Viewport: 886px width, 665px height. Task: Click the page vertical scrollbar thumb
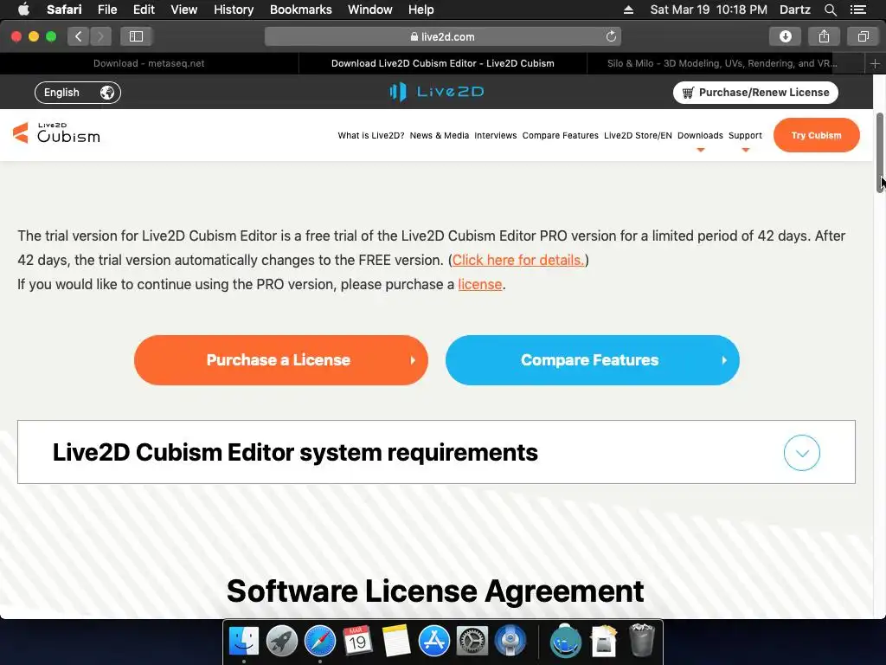pyautogui.click(x=880, y=152)
